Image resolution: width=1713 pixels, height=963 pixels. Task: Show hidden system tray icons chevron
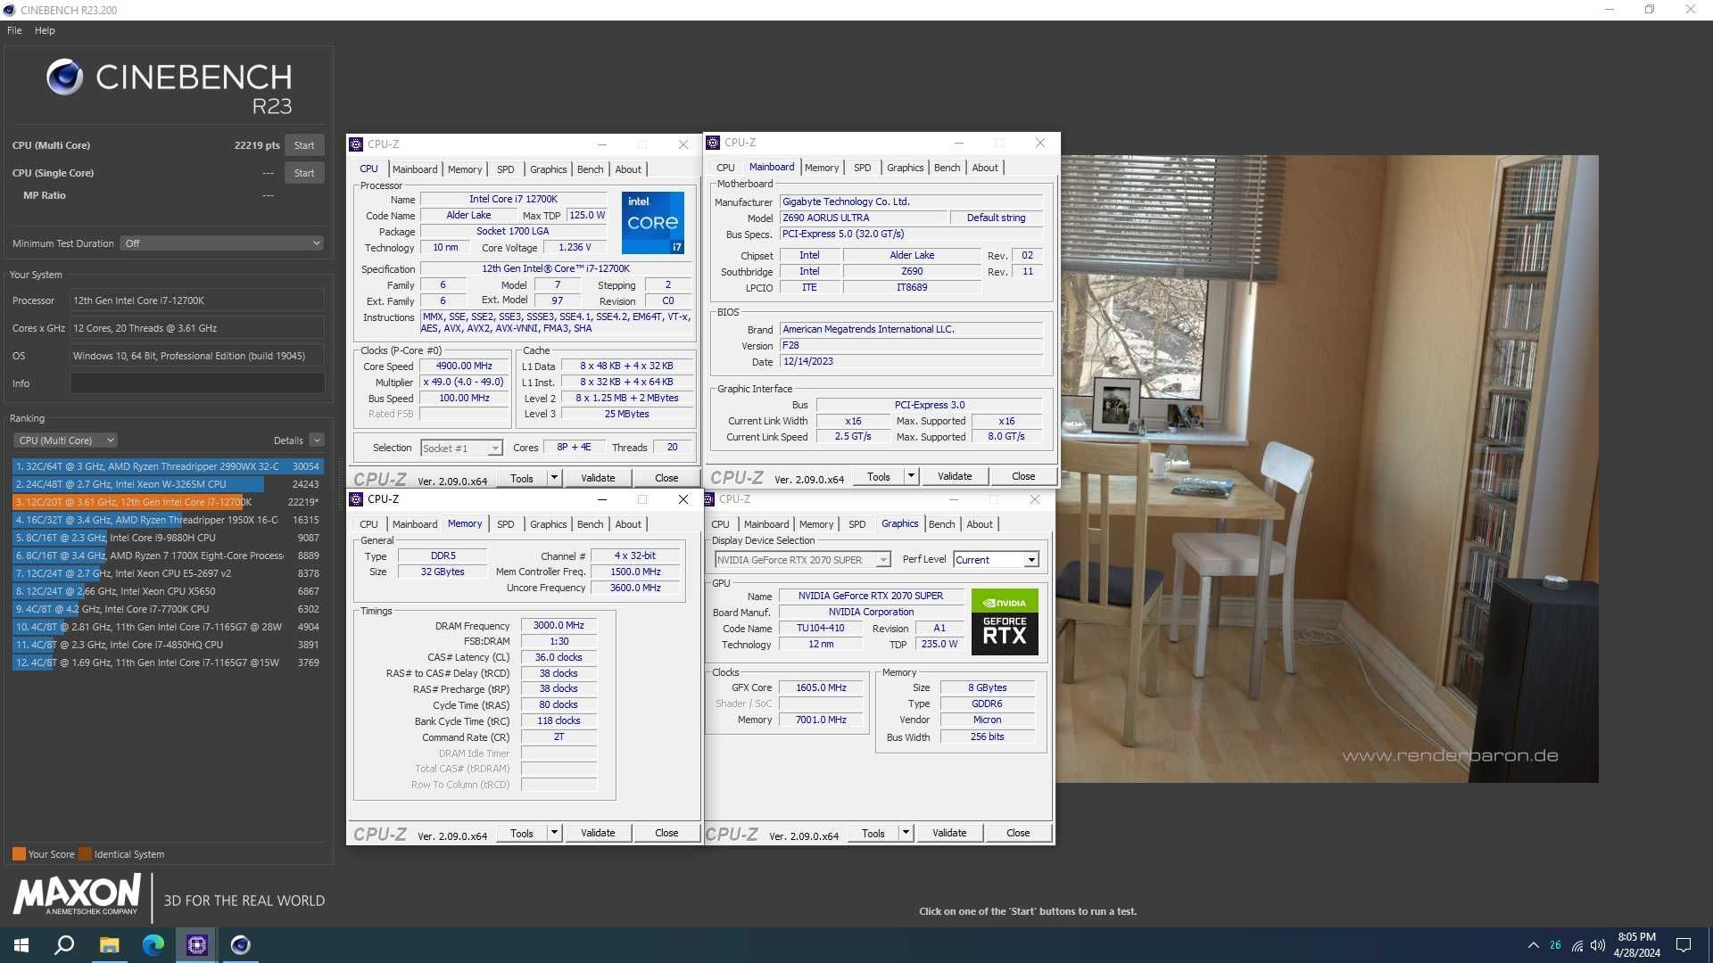tap(1533, 945)
